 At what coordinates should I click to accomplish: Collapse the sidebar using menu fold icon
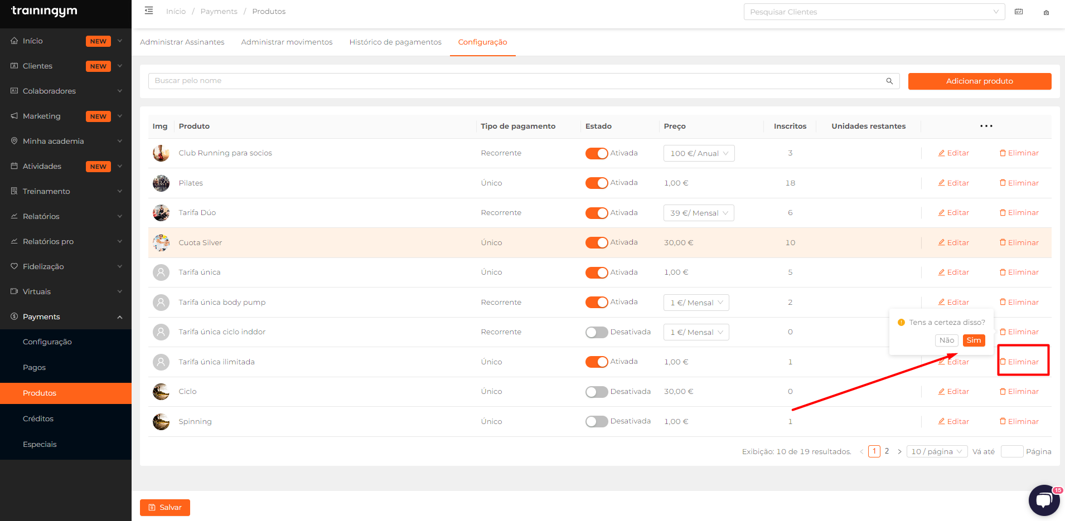(x=149, y=11)
